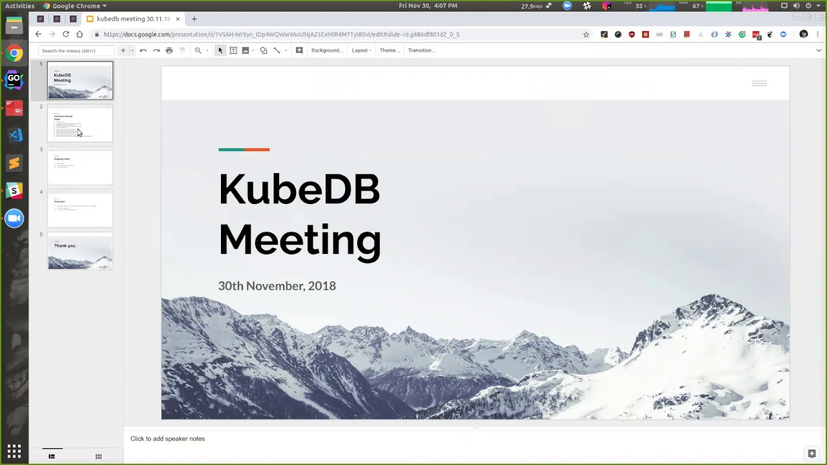The image size is (827, 465).
Task: Open the Layout dropdown
Action: pos(362,50)
